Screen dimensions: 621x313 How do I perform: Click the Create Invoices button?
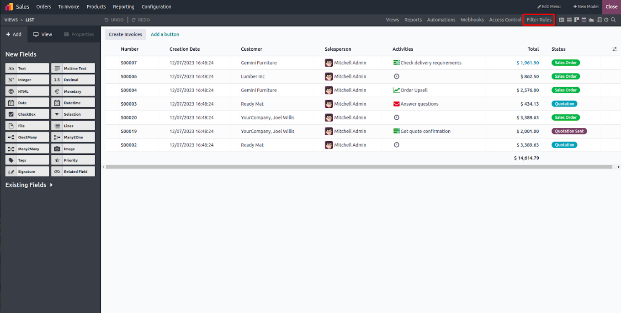click(125, 34)
